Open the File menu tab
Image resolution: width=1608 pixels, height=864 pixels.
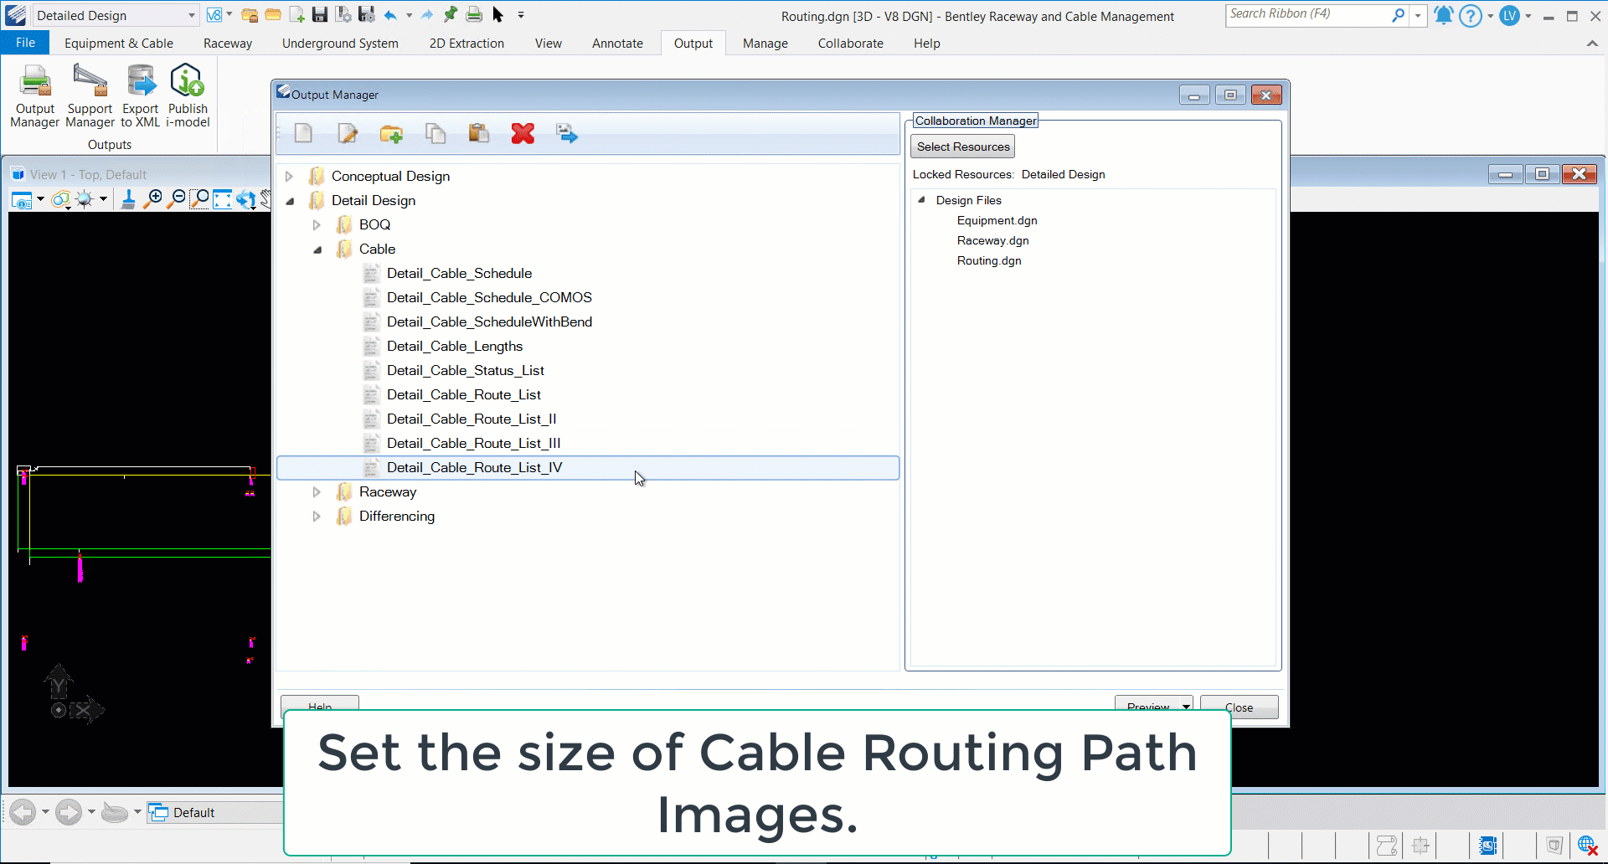coord(25,43)
